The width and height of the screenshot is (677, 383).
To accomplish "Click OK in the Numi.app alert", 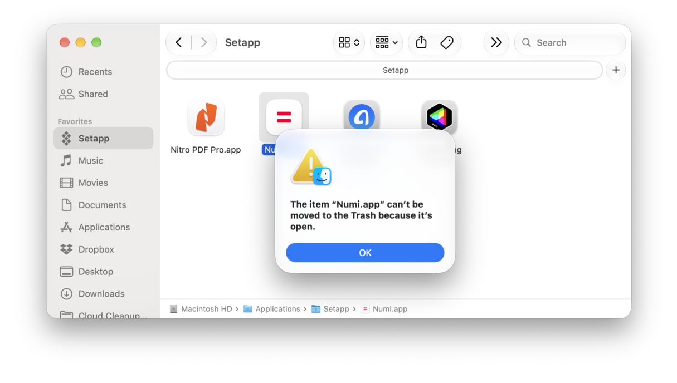I will pos(365,253).
